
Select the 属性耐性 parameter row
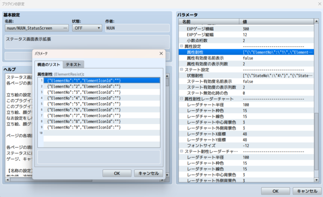click(246, 52)
